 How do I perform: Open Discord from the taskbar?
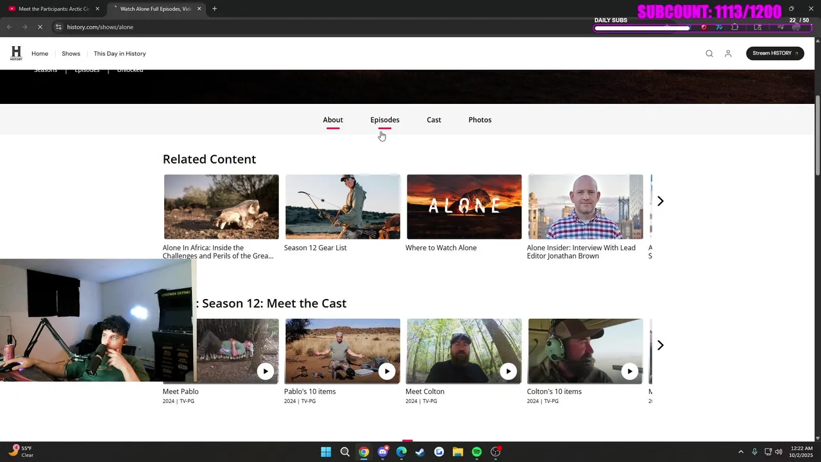pos(382,452)
